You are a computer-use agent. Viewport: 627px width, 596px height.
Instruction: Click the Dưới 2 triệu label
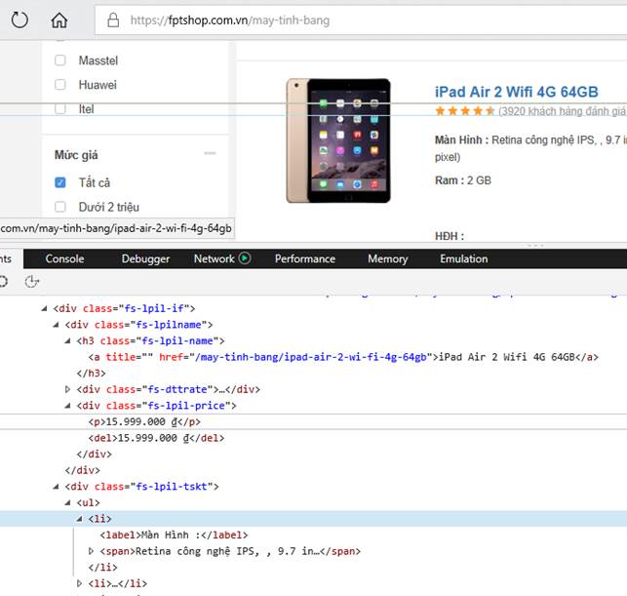(x=109, y=207)
